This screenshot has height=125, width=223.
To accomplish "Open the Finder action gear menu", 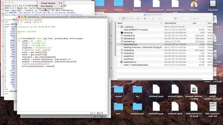I will click(x=146, y=18).
